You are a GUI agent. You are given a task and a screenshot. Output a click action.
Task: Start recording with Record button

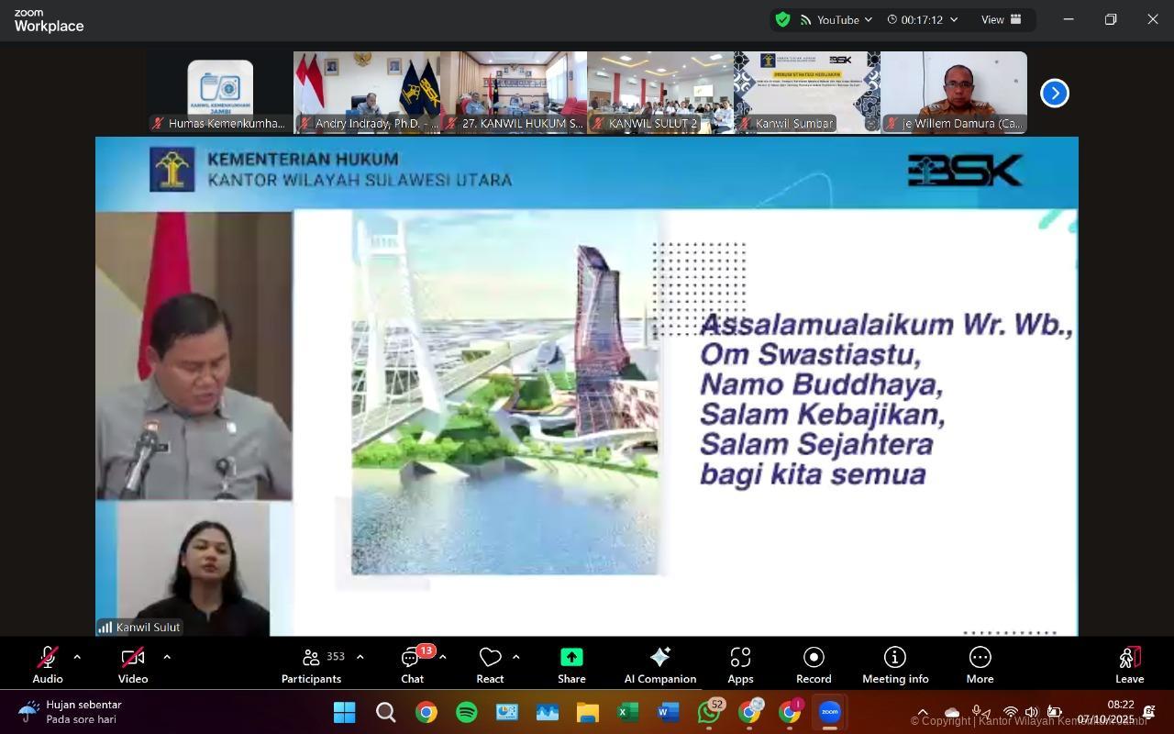click(x=814, y=664)
